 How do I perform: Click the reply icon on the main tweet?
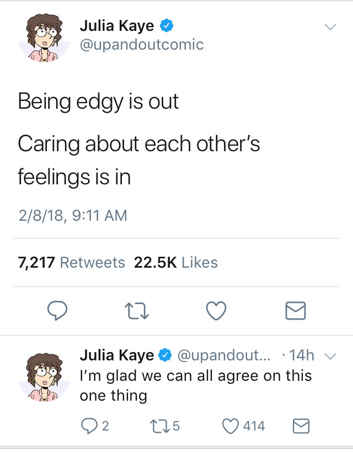[x=57, y=312]
